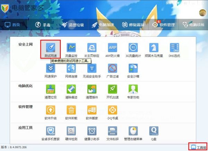Open the 安全沙箱 sandbox tool
The width and height of the screenshot is (208, 151).
(133, 71)
